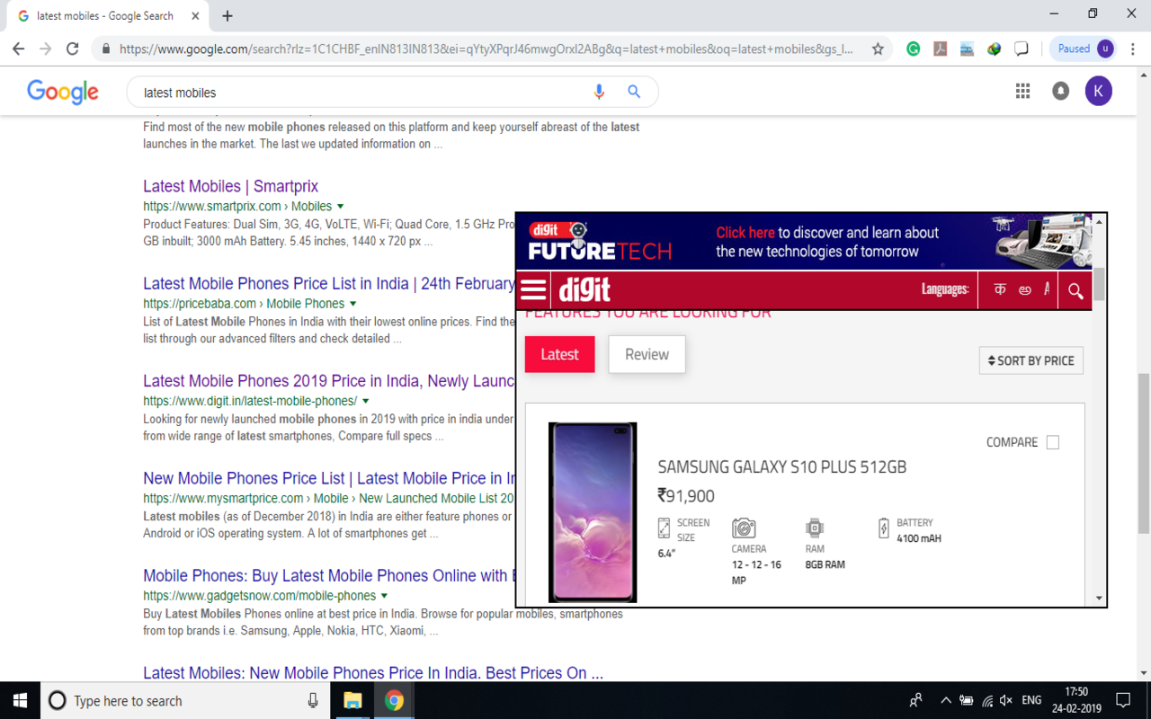Open File Explorer from the taskbar
Screen dimensions: 1151x719
pos(352,700)
